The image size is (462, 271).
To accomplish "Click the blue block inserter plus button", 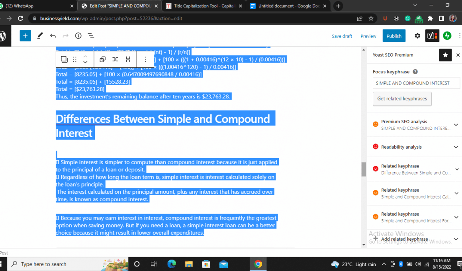I will pyautogui.click(x=25, y=36).
